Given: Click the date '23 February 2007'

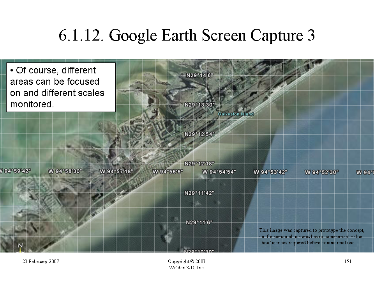Looking at the screenshot, I should click(41, 261).
